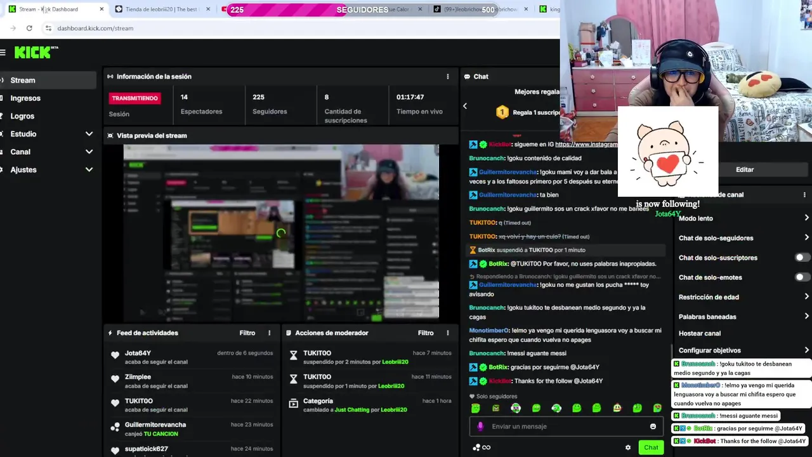Screen dimensions: 812x457
Task: Open the Filtro dropdown in Feed de actividades
Action: point(247,333)
